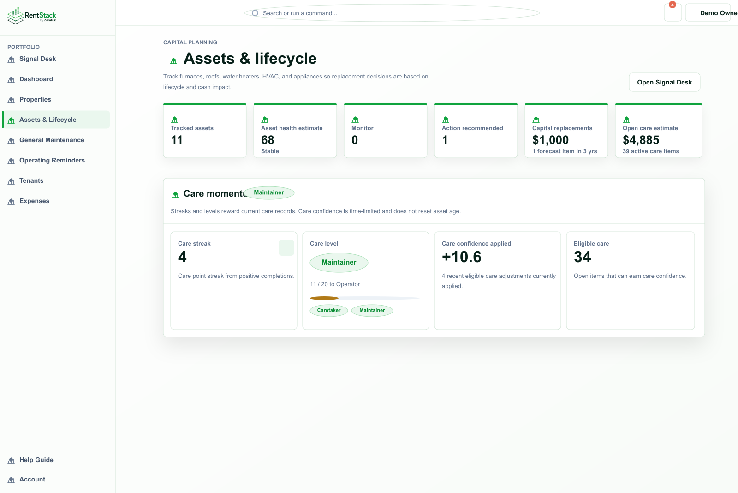Open the Tenants page
738x493 pixels.
[x=56, y=180]
